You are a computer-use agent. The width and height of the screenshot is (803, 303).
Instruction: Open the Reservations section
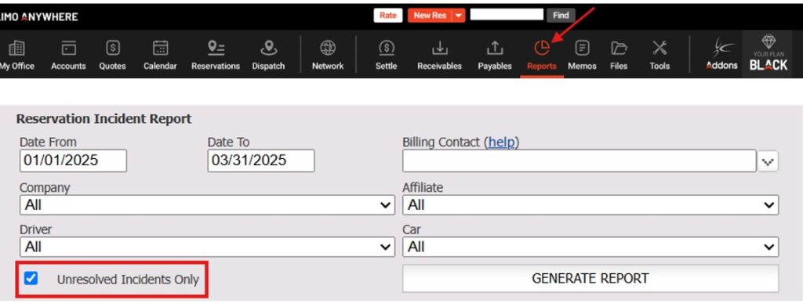(216, 55)
